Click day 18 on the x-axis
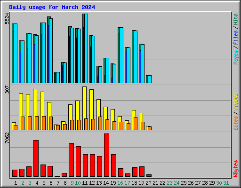This screenshot has height=188, width=241. pos(134,183)
